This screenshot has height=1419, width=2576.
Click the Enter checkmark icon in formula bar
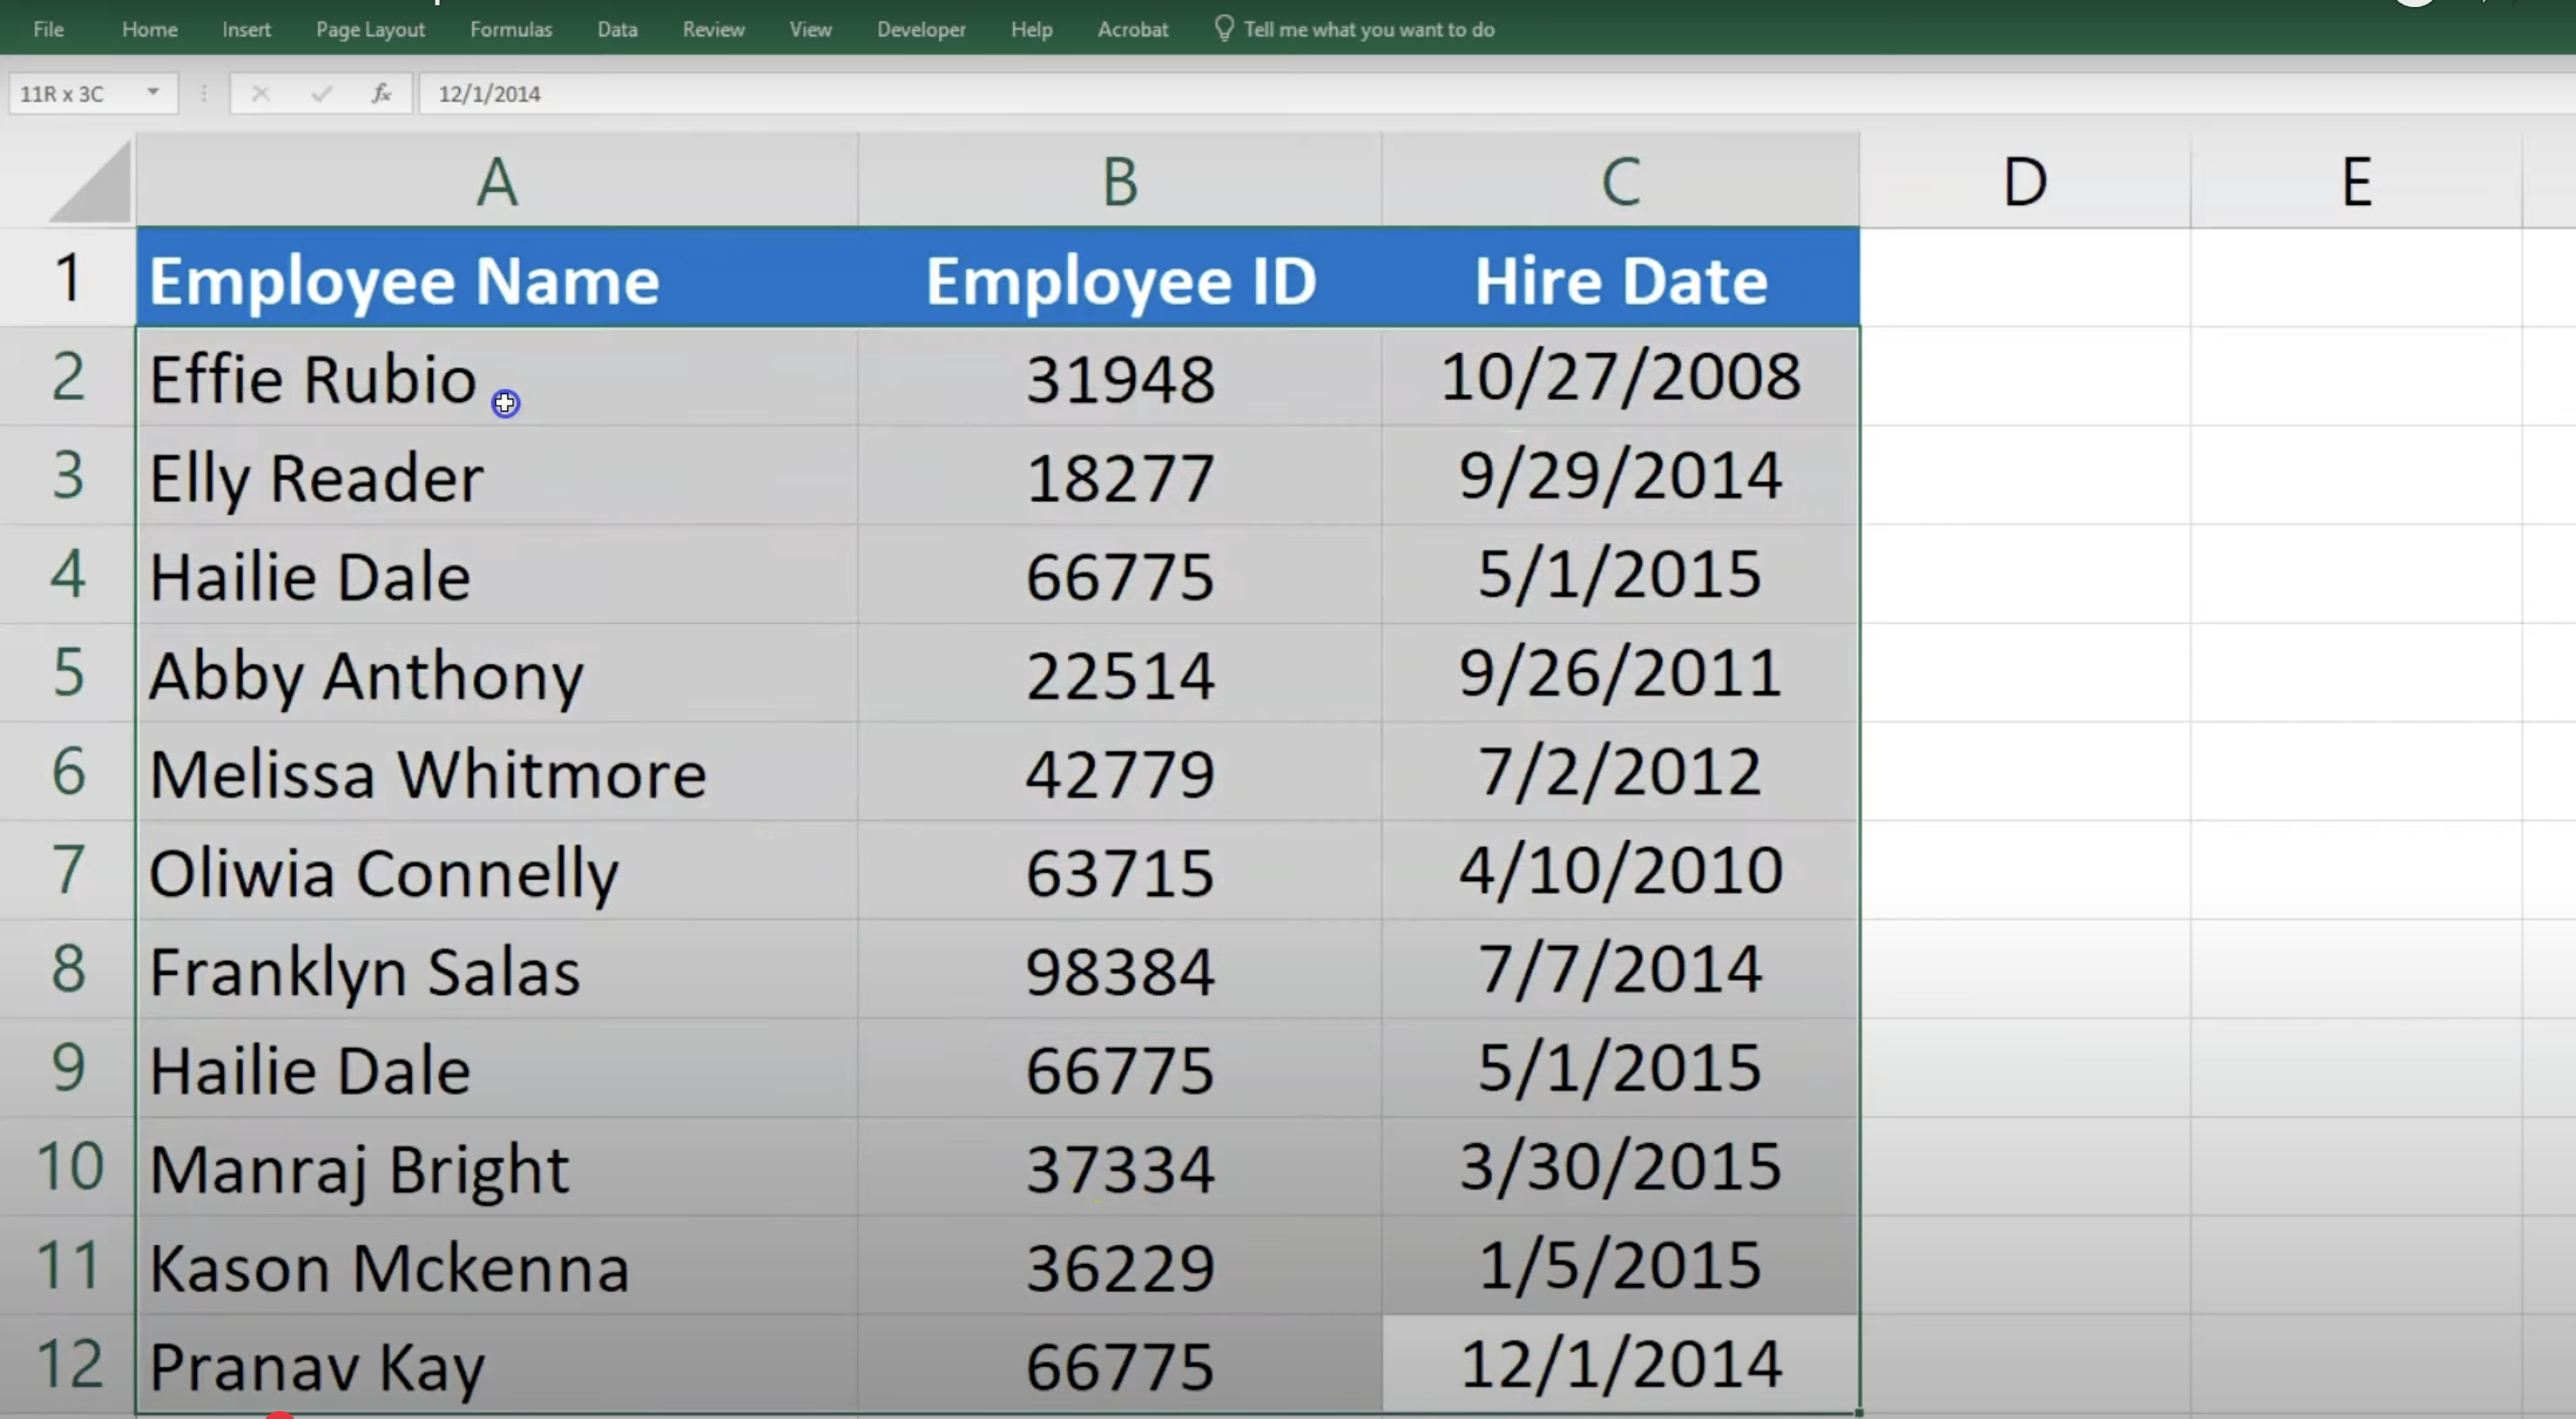321,94
